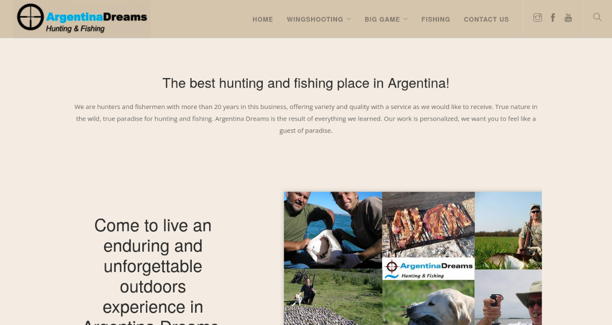
Task: Select the man with hat and sunglasses photo
Action: click(x=508, y=297)
